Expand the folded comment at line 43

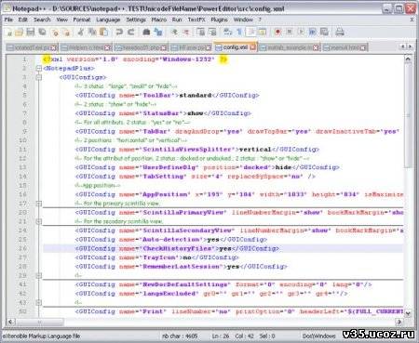pos(39,302)
